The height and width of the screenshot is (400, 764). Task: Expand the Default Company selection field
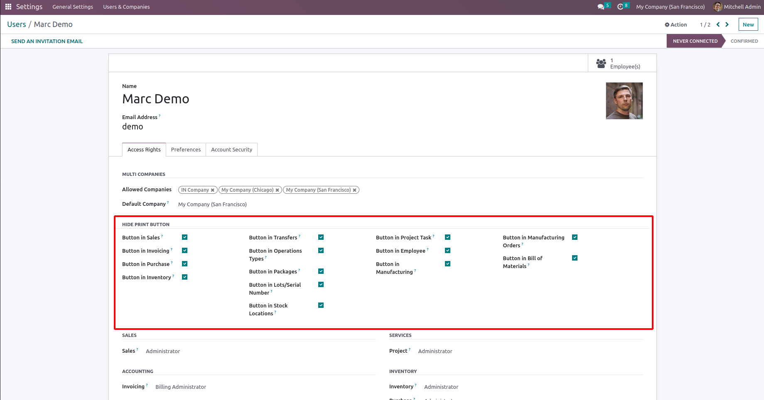tap(212, 204)
